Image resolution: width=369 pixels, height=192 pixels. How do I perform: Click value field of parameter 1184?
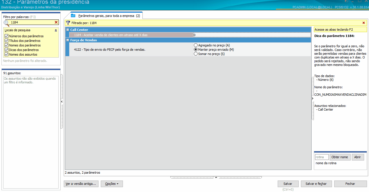point(252,35)
